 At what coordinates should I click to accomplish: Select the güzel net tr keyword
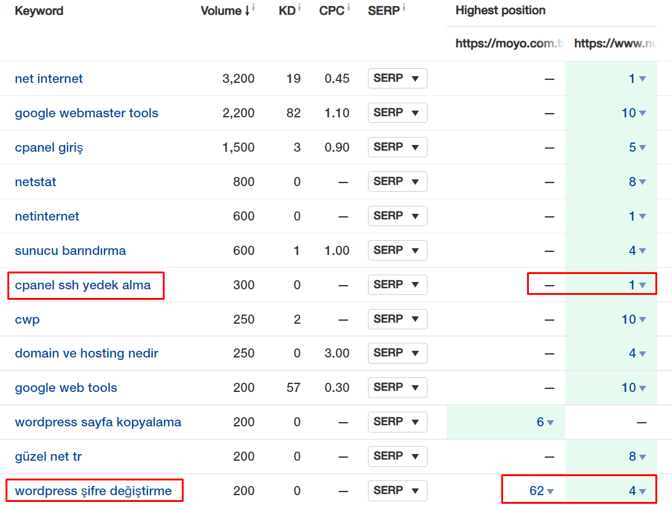tap(49, 456)
